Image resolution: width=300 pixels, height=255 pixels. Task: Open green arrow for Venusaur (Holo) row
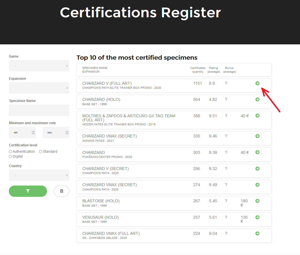pyautogui.click(x=257, y=217)
